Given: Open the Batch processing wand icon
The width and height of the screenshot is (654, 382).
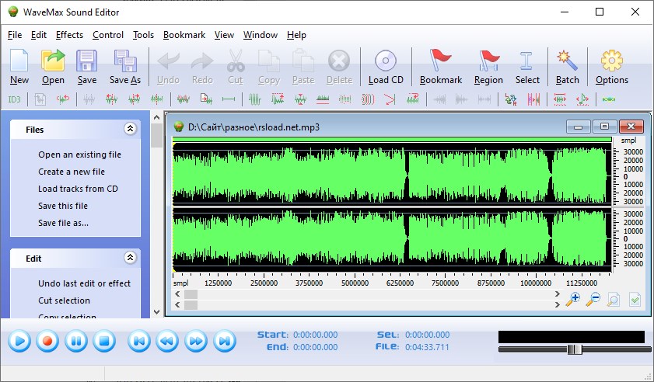Looking at the screenshot, I should click(567, 61).
